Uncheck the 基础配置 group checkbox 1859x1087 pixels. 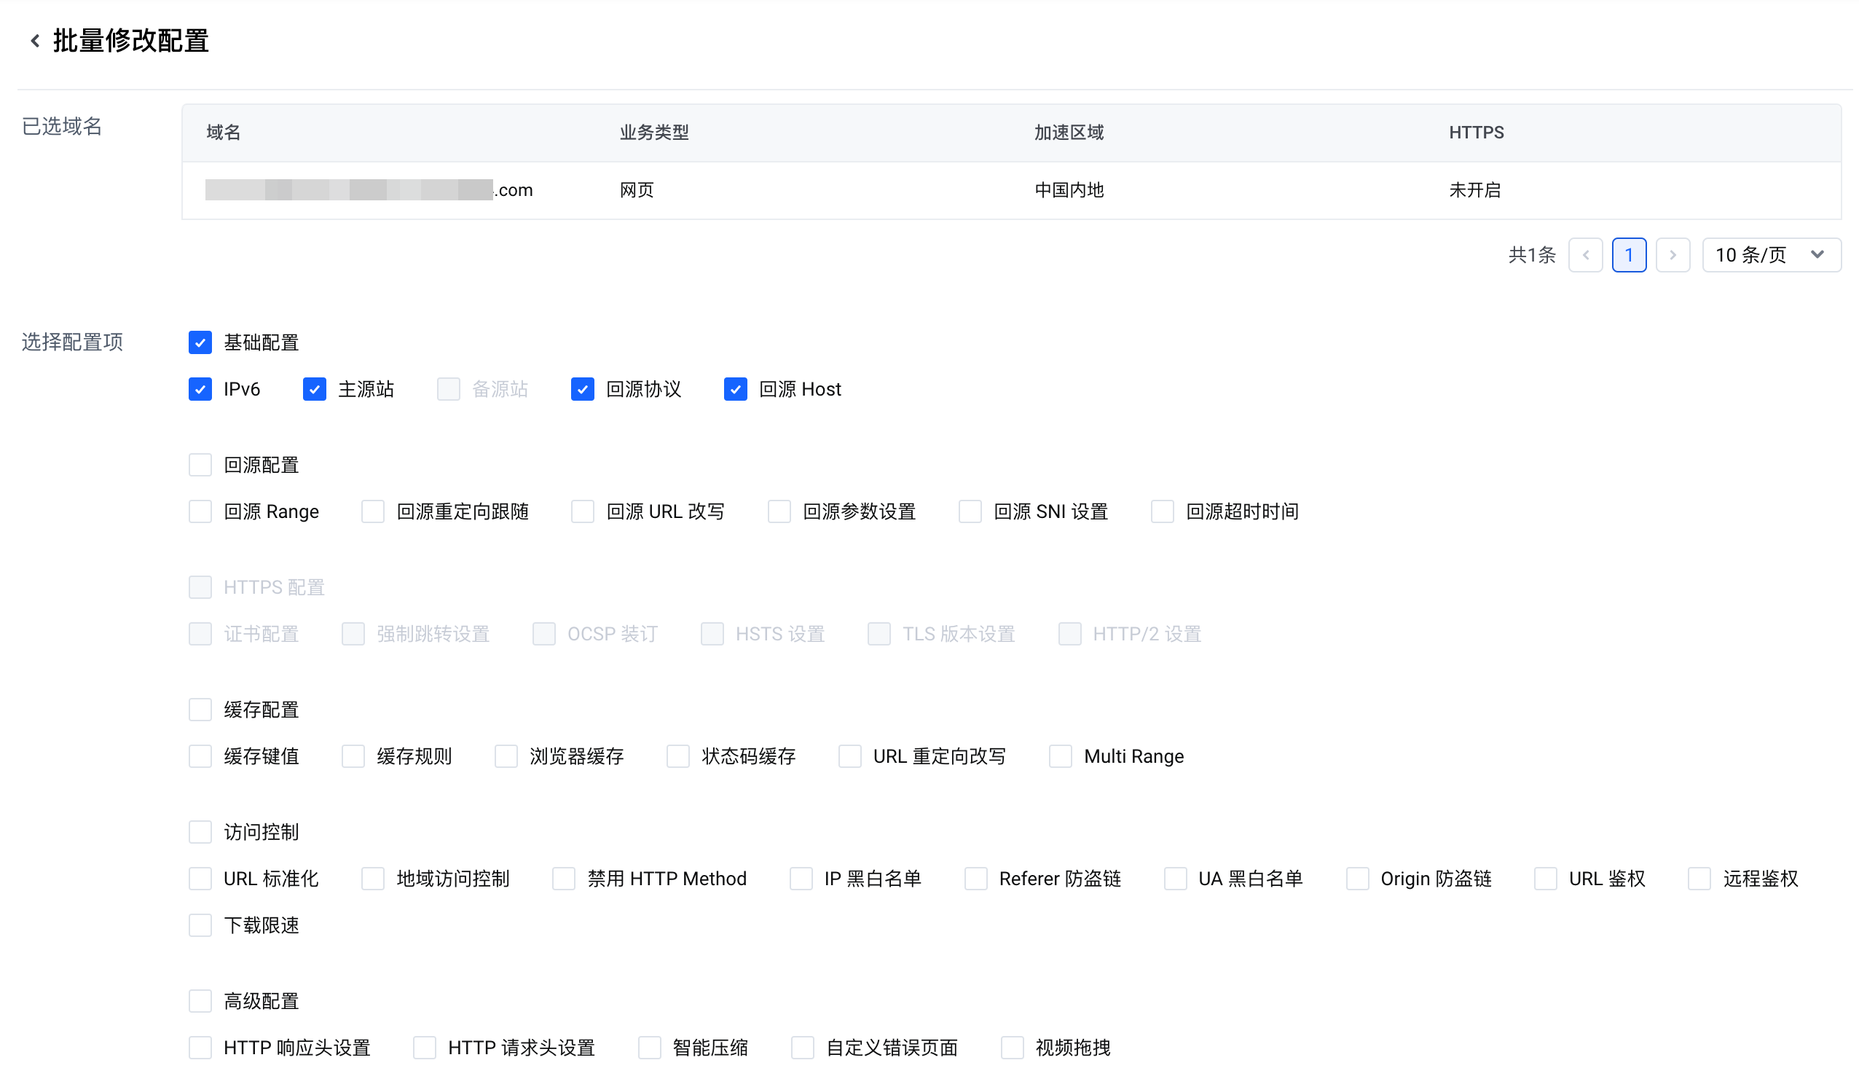click(200, 342)
